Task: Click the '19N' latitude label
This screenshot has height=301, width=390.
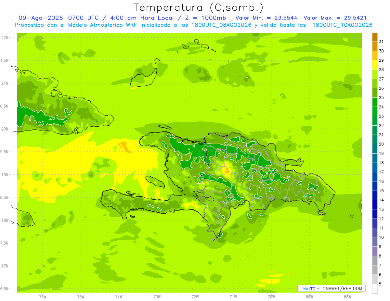Action: [x=5, y=175]
